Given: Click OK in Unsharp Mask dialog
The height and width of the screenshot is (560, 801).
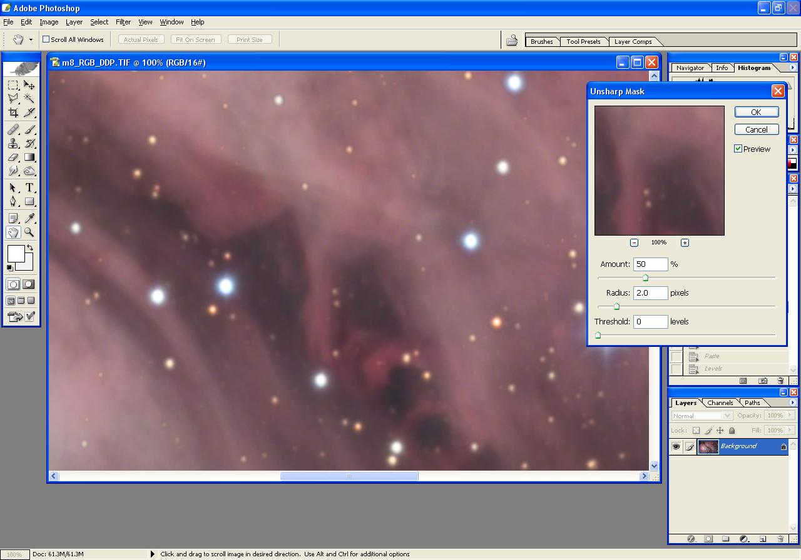Looking at the screenshot, I should point(756,112).
